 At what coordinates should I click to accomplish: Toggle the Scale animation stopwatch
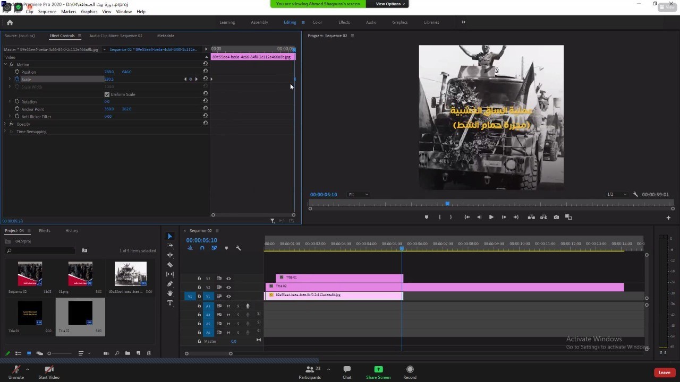point(17,79)
